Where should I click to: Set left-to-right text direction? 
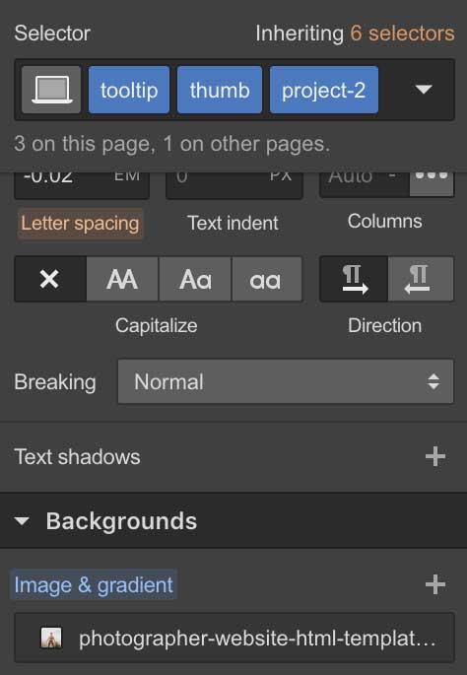(x=355, y=279)
